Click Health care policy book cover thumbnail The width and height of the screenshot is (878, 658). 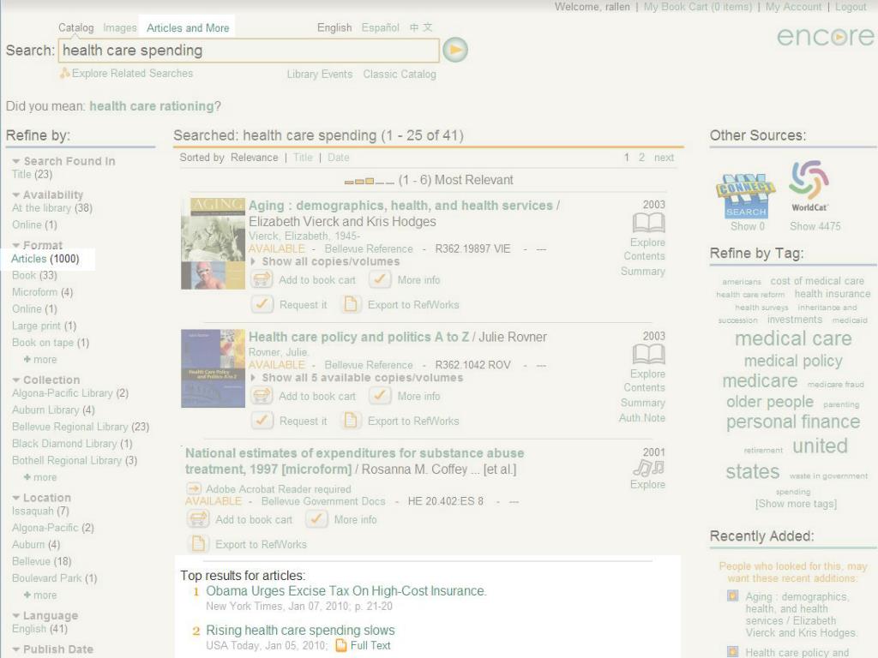[x=213, y=368]
